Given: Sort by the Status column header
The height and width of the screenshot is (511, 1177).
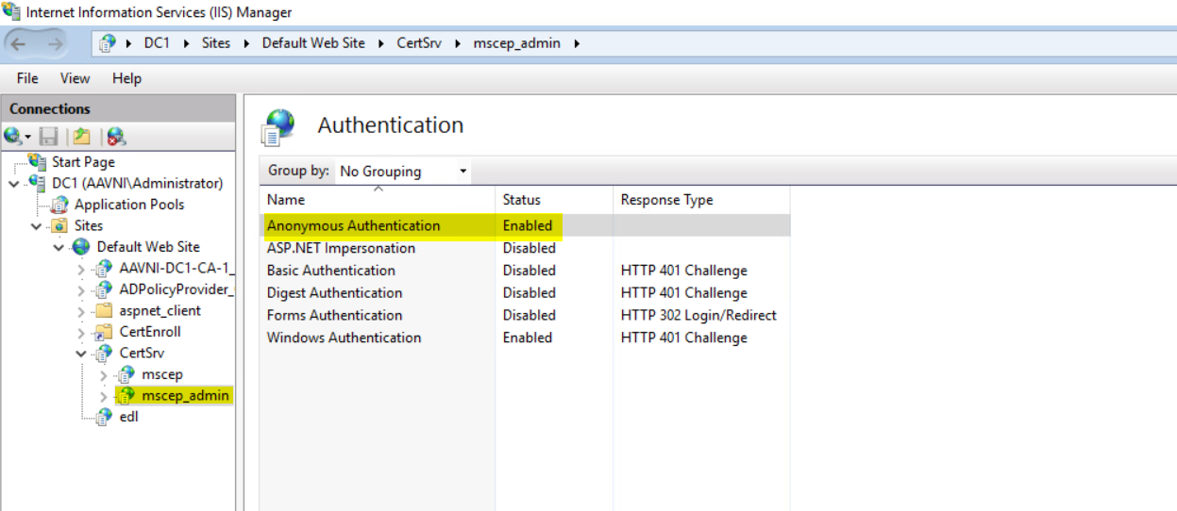Looking at the screenshot, I should coord(522,200).
